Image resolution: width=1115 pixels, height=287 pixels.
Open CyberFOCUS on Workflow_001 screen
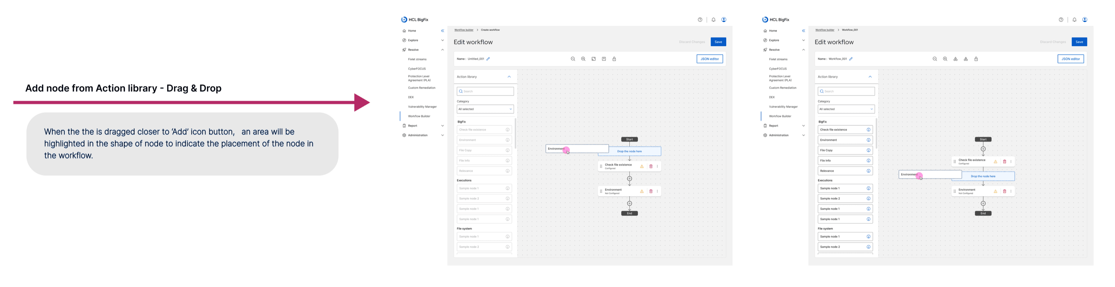click(778, 69)
